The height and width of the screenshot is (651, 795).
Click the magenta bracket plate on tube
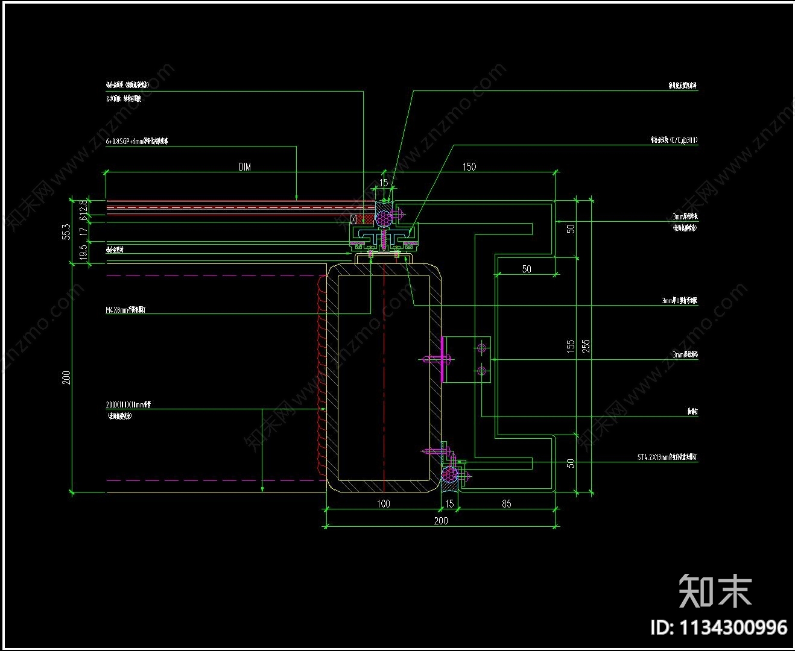pos(443,360)
